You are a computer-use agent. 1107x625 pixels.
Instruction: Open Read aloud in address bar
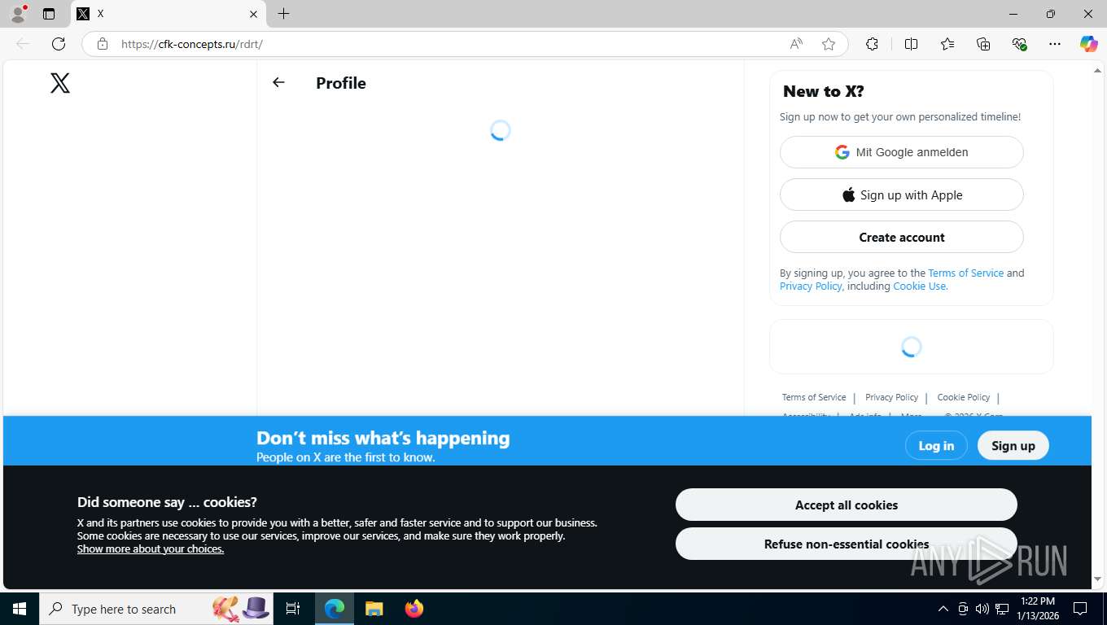coord(796,44)
